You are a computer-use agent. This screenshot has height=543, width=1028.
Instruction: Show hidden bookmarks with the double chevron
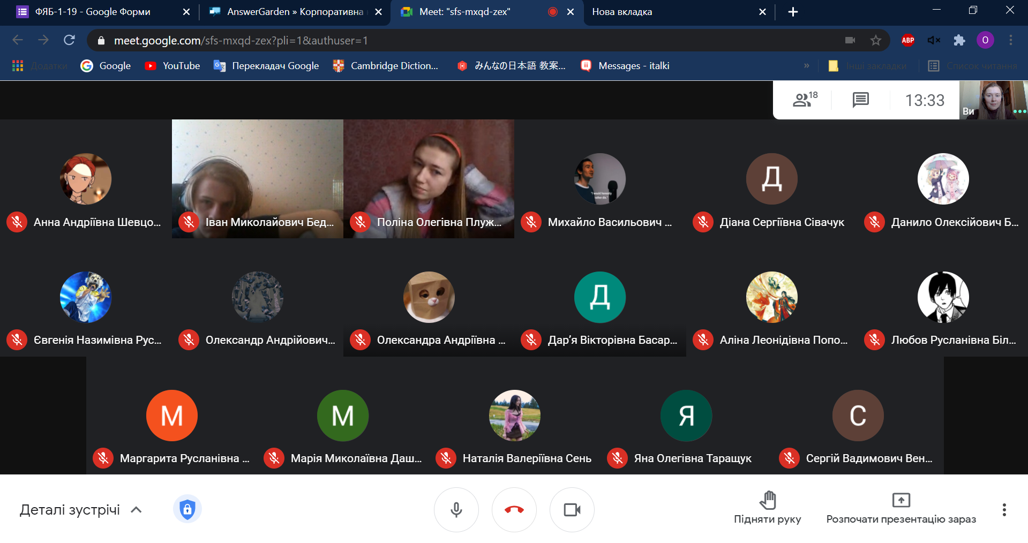pyautogui.click(x=806, y=66)
